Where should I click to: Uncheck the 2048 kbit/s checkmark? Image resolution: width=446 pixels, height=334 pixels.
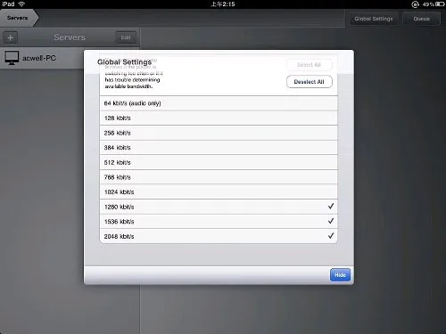[x=331, y=236]
